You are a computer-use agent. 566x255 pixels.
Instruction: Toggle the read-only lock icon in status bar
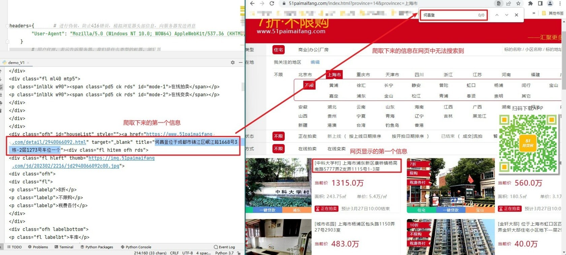point(239,253)
